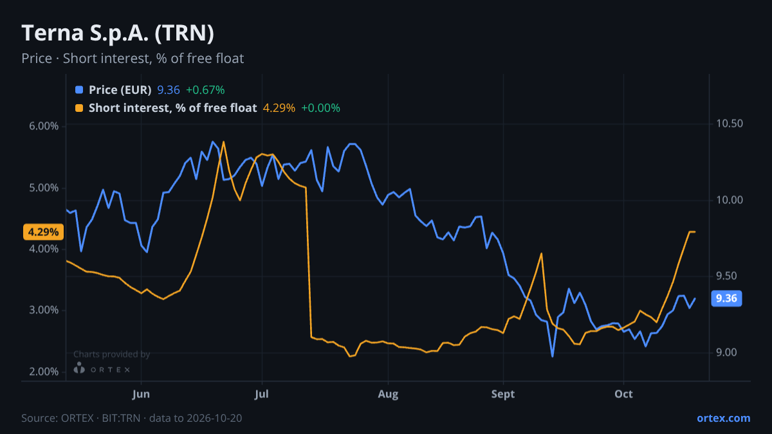772x434 pixels.
Task: Click the 9.00 right axis label
Action: tap(727, 352)
